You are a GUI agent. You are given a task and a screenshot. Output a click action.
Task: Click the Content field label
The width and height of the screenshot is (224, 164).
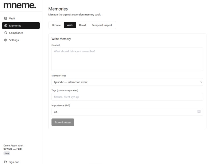tap(56, 45)
